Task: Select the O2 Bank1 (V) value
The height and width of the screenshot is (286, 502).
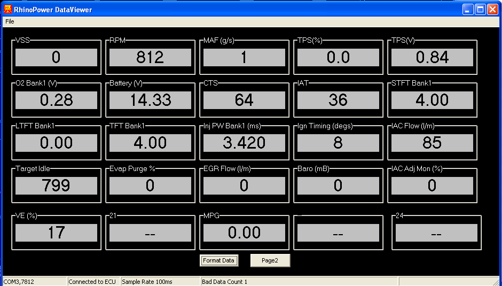Action: click(x=56, y=100)
